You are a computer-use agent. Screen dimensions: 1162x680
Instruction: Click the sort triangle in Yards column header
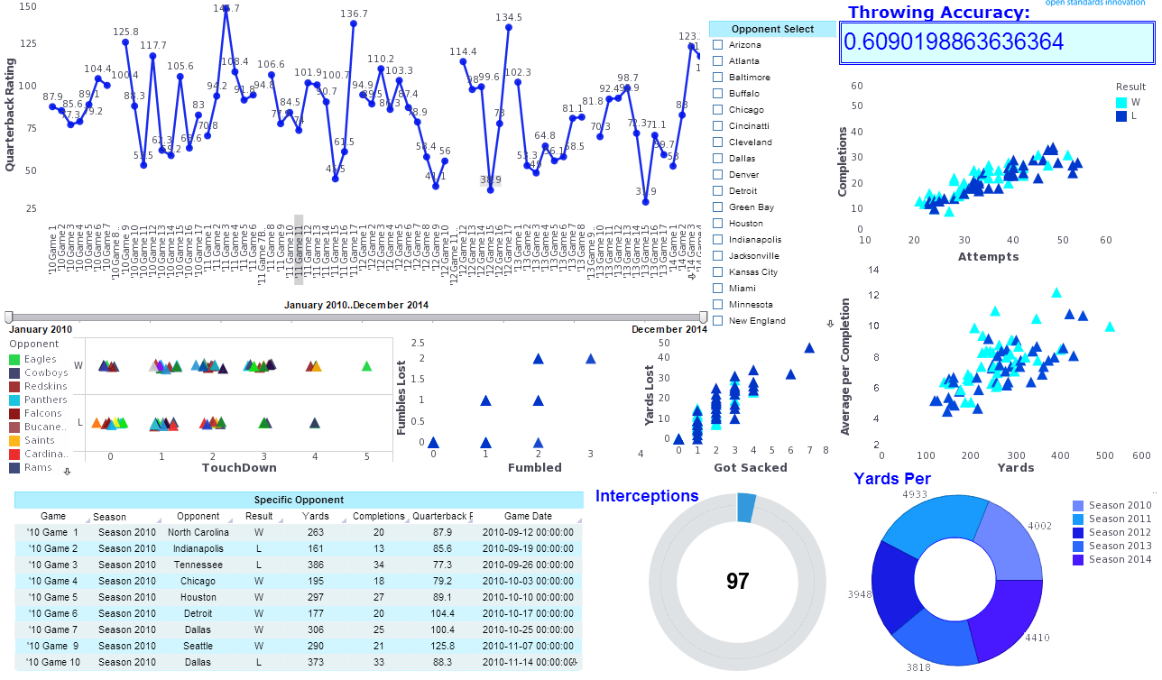(344, 521)
